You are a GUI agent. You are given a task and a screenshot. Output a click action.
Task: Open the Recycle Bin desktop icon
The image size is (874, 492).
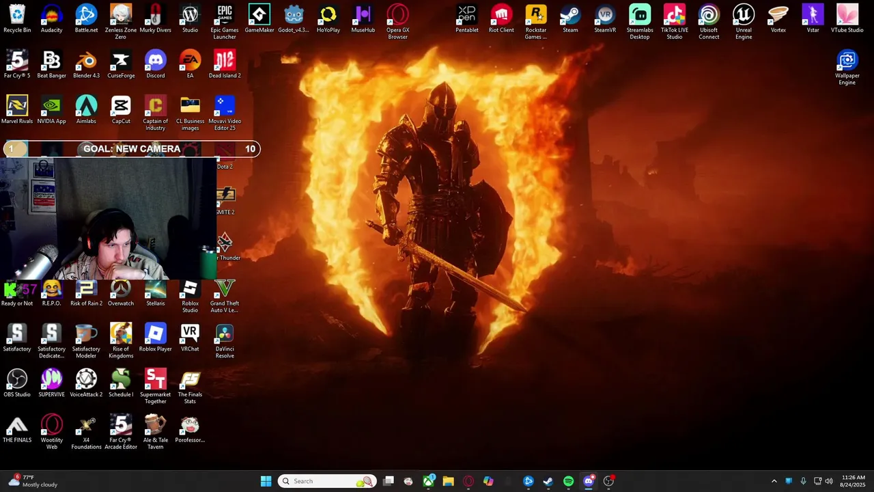click(x=17, y=19)
